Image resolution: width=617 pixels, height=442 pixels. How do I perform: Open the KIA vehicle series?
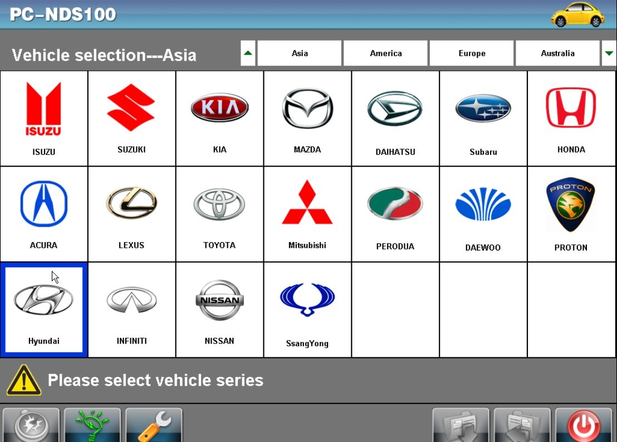(219, 119)
